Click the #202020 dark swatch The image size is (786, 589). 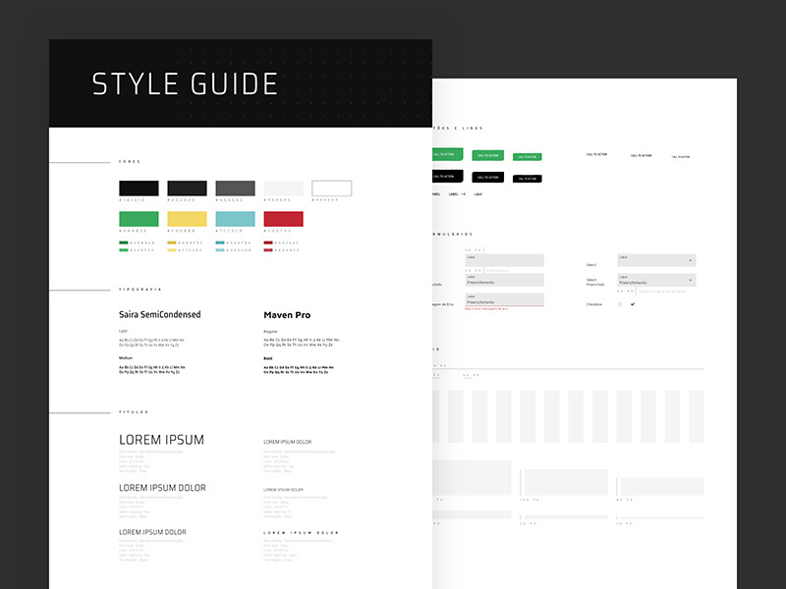coord(187,188)
